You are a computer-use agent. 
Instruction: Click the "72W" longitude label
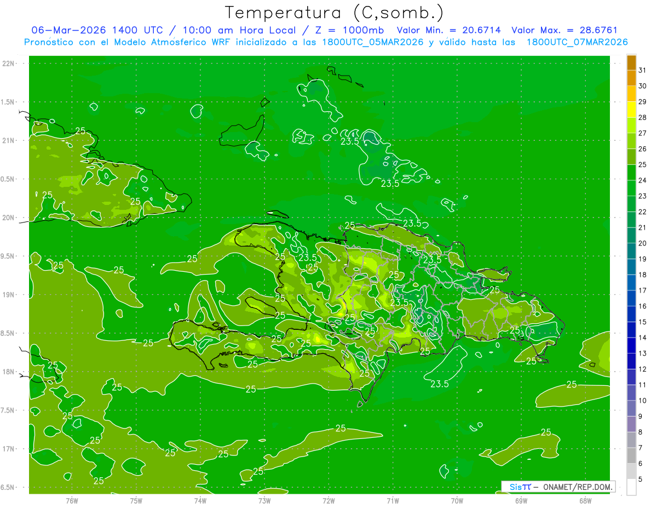328,500
